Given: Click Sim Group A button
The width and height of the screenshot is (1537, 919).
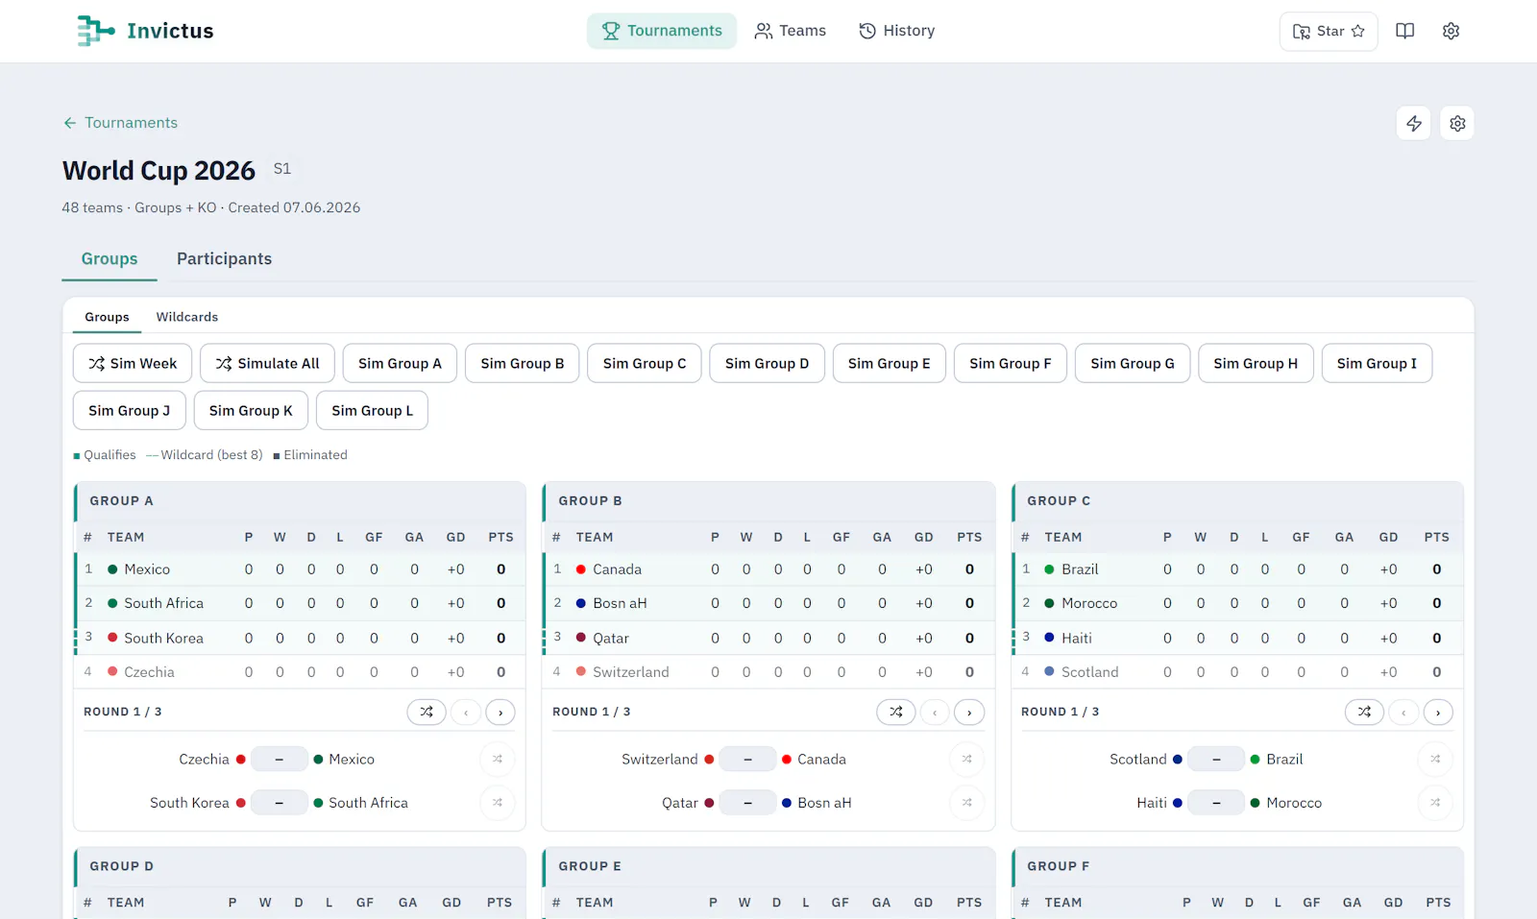Looking at the screenshot, I should point(400,364).
